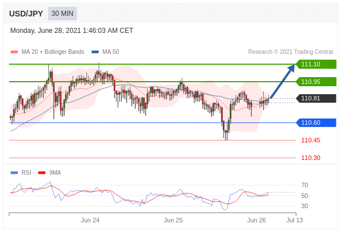Image resolution: width=341 pixels, height=232 pixels.
Task: Click the MA 20 + Bollinger Bands legend swatch
Action: click(14, 52)
